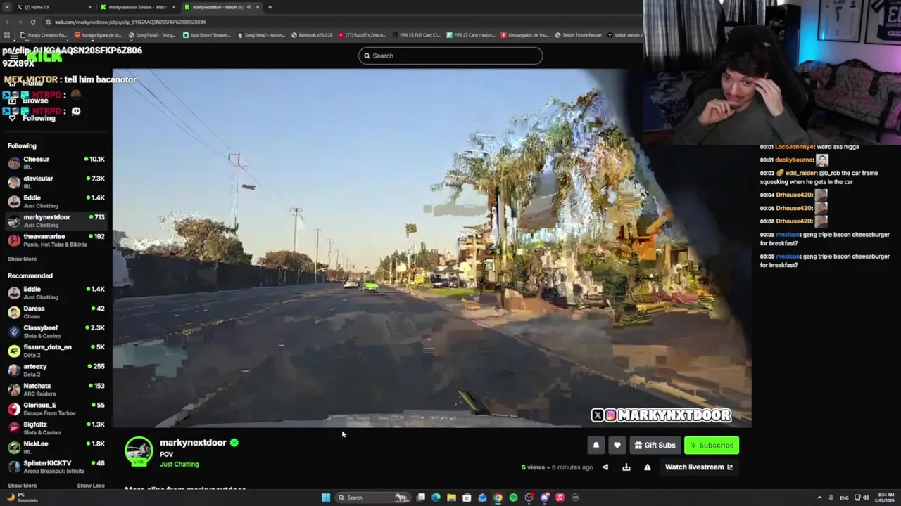Open the tab search dropdown arrow at the left of the tab bar
Viewport: 901px width, 506px height.
pyautogui.click(x=7, y=7)
